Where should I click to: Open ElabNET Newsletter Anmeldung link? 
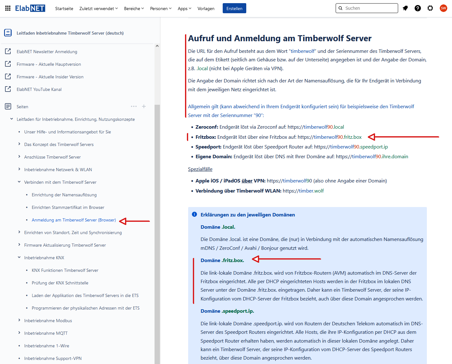click(x=47, y=52)
